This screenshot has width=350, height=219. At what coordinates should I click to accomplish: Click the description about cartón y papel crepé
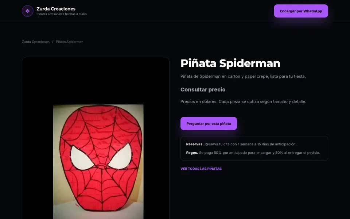click(243, 76)
